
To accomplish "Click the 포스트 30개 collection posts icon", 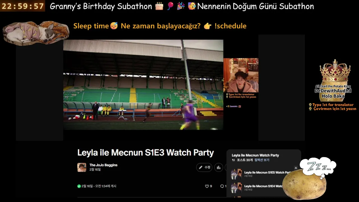I will (234, 160).
